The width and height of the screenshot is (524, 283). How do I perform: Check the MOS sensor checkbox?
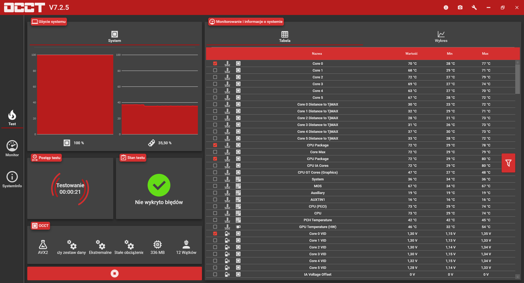215,186
